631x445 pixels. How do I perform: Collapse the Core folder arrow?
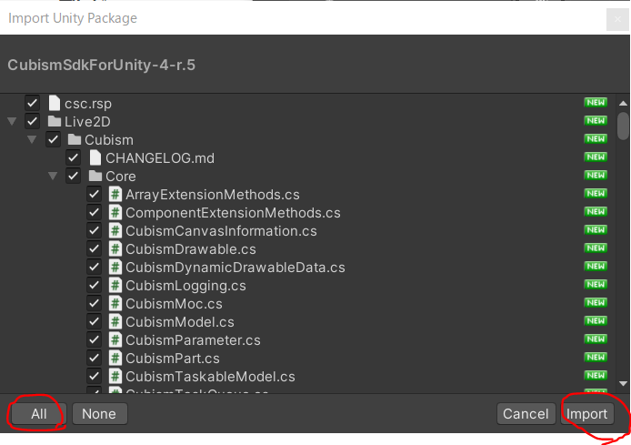(53, 176)
